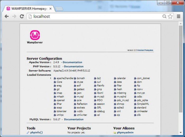
Task: Click the puzzle icon beside SimpleXML
Action: pyautogui.click(x=135, y=104)
